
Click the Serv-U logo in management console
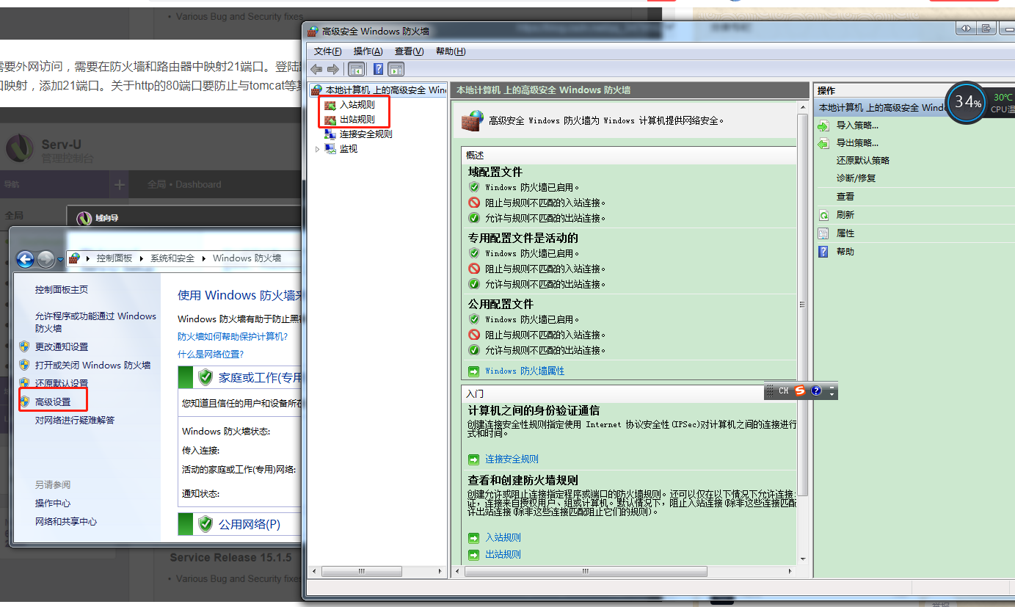click(x=20, y=148)
